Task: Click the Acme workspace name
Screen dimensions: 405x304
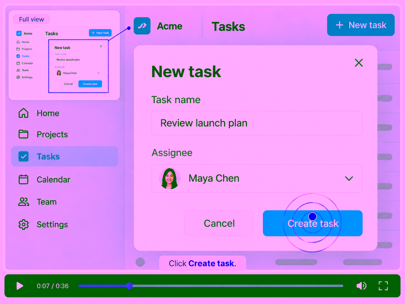Action: coord(169,26)
